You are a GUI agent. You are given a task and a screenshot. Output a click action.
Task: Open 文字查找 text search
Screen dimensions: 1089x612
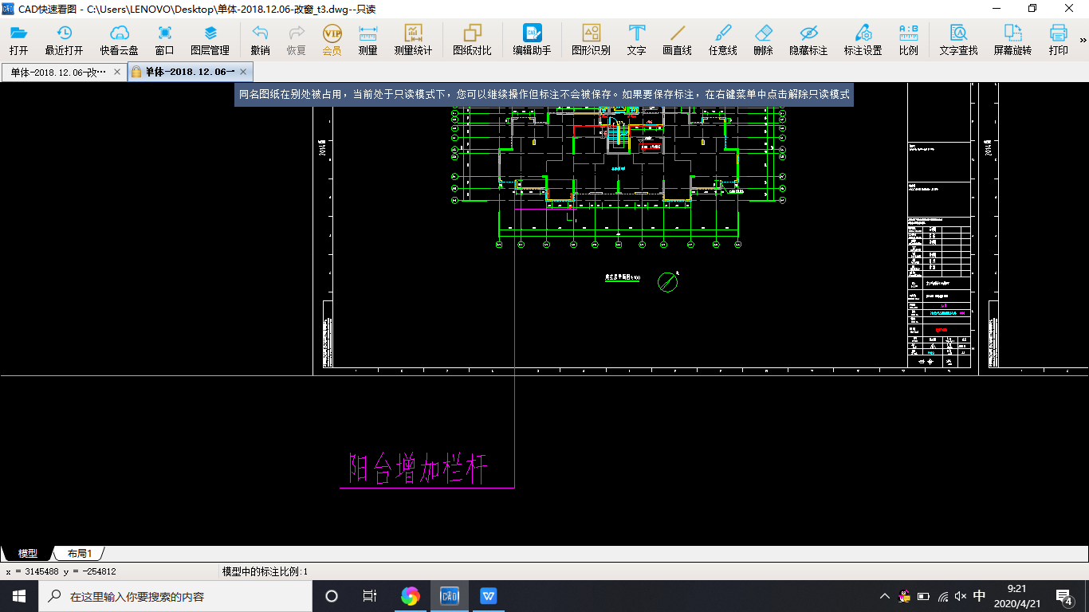(958, 40)
